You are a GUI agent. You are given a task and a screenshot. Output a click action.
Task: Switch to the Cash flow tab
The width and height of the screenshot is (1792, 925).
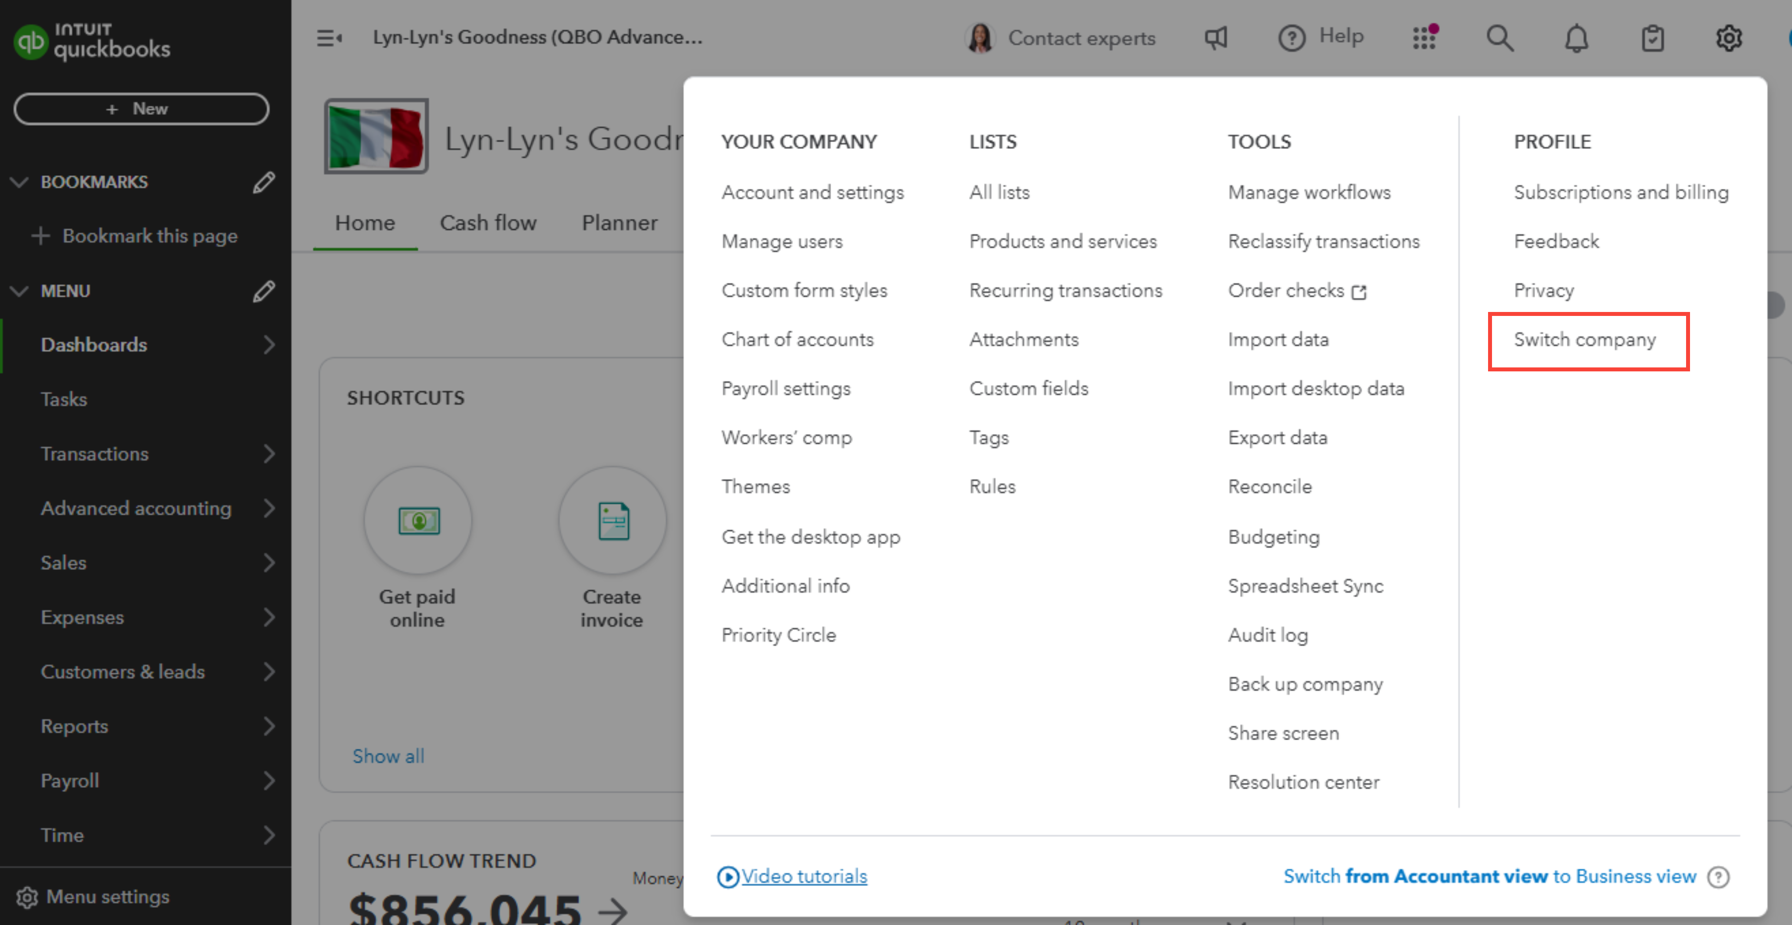pos(489,223)
